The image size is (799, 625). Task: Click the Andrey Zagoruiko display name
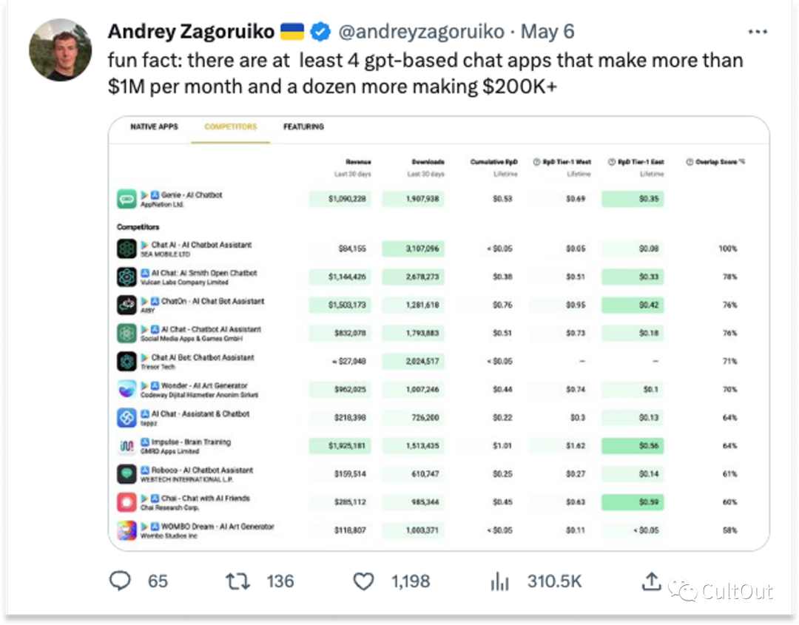(191, 32)
